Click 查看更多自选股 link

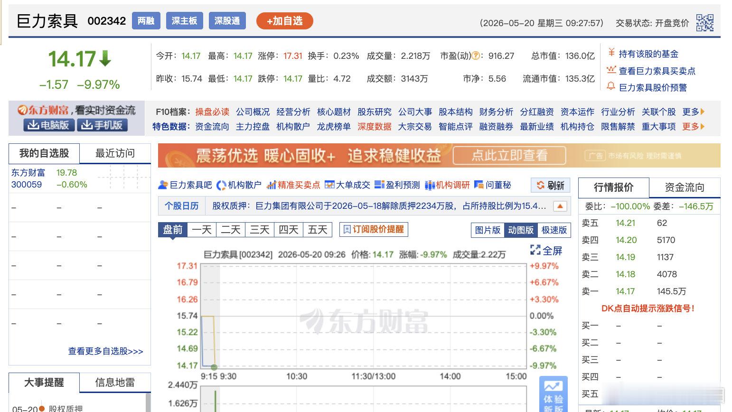(x=105, y=351)
